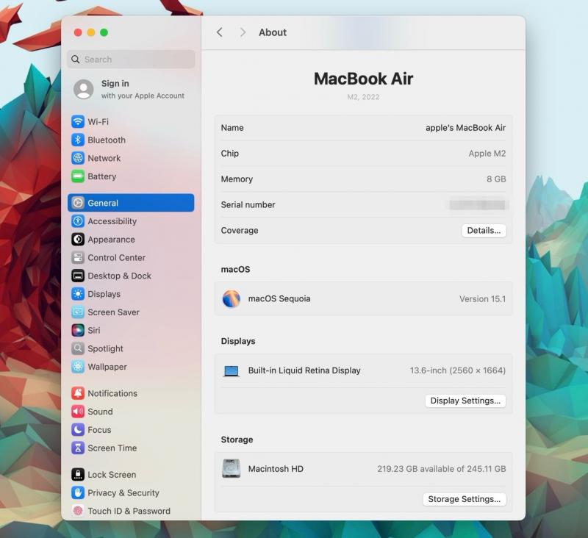588x538 pixels.
Task: Select Bluetooth label in sidebar
Action: click(107, 140)
